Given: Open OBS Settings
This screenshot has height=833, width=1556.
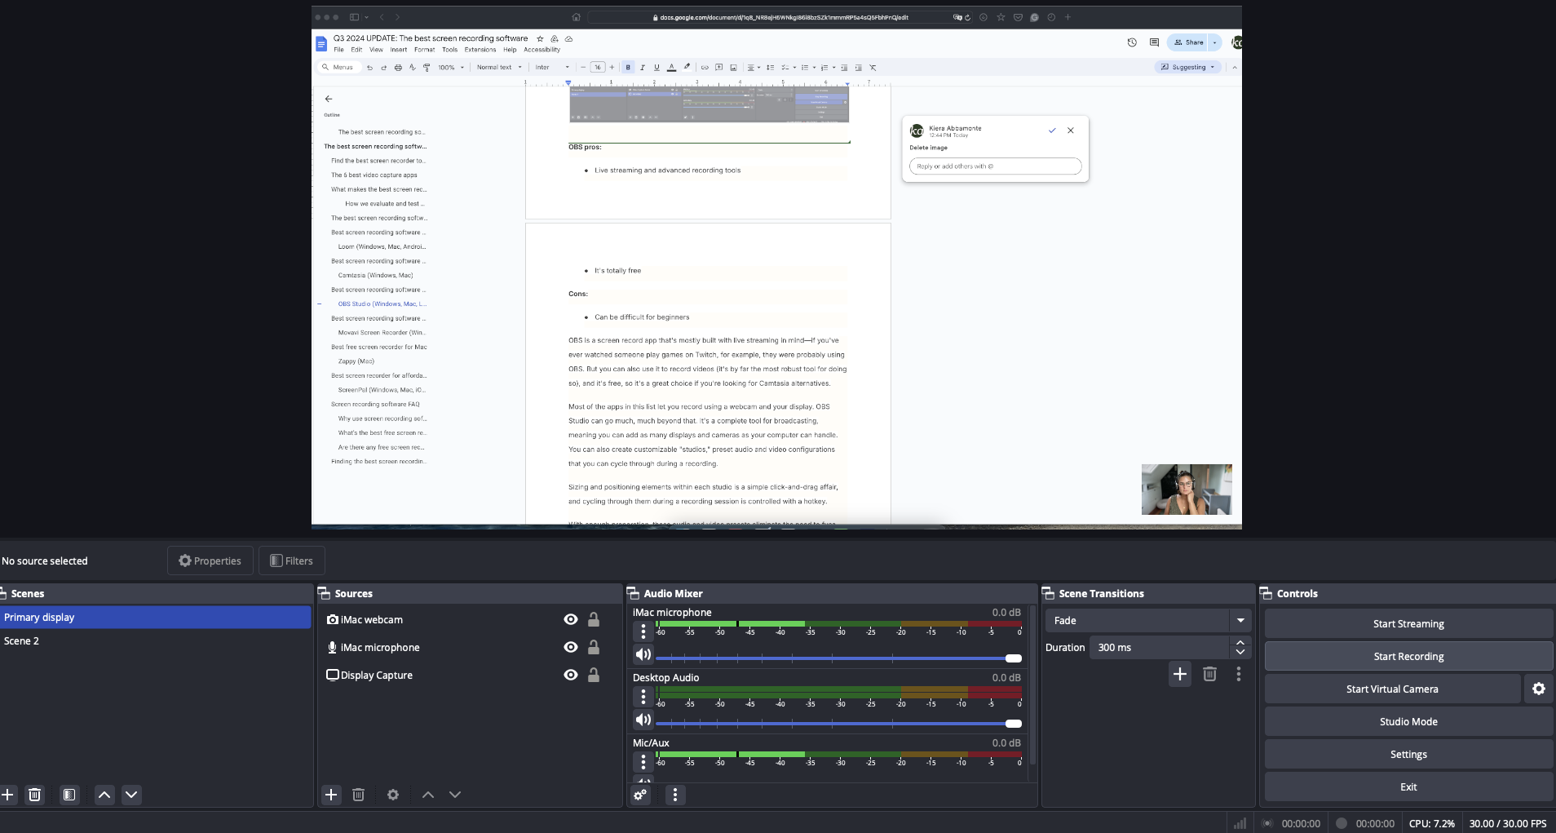Looking at the screenshot, I should click(x=1408, y=754).
